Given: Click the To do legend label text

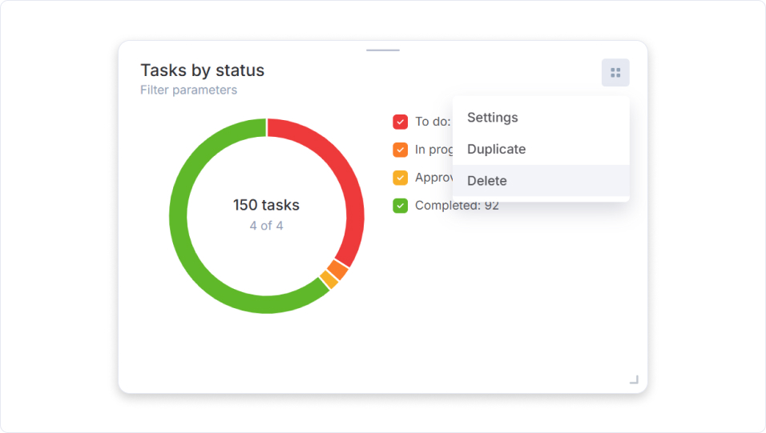Looking at the screenshot, I should point(432,122).
